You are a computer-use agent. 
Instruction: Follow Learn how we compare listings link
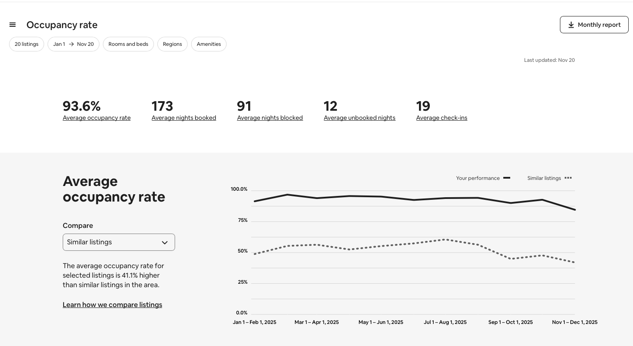tap(112, 305)
